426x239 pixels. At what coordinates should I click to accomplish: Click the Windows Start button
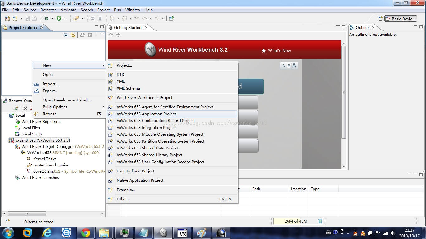pos(8,233)
